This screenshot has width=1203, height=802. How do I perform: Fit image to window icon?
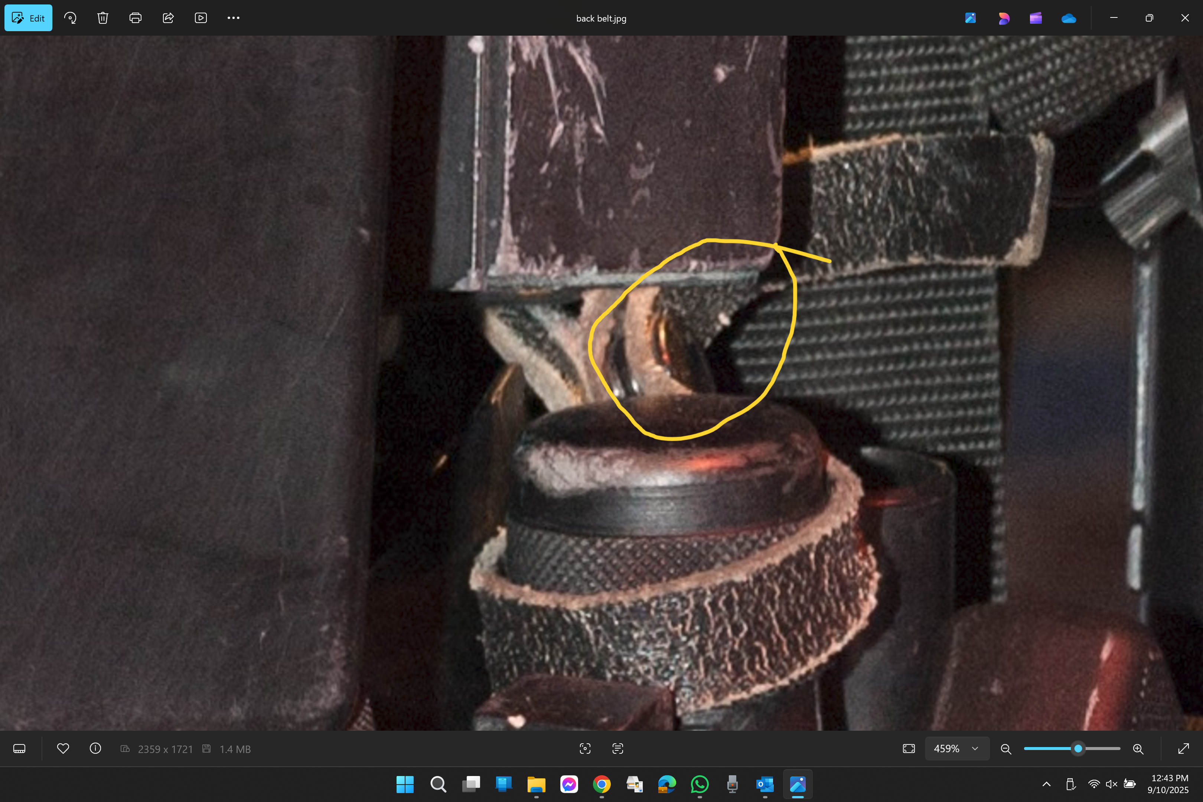(909, 749)
